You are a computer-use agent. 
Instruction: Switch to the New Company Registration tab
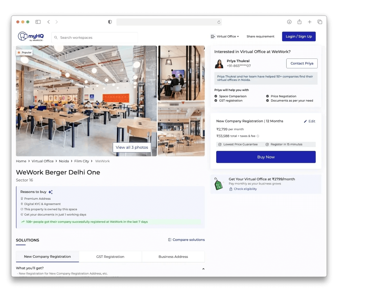pyautogui.click(x=47, y=257)
